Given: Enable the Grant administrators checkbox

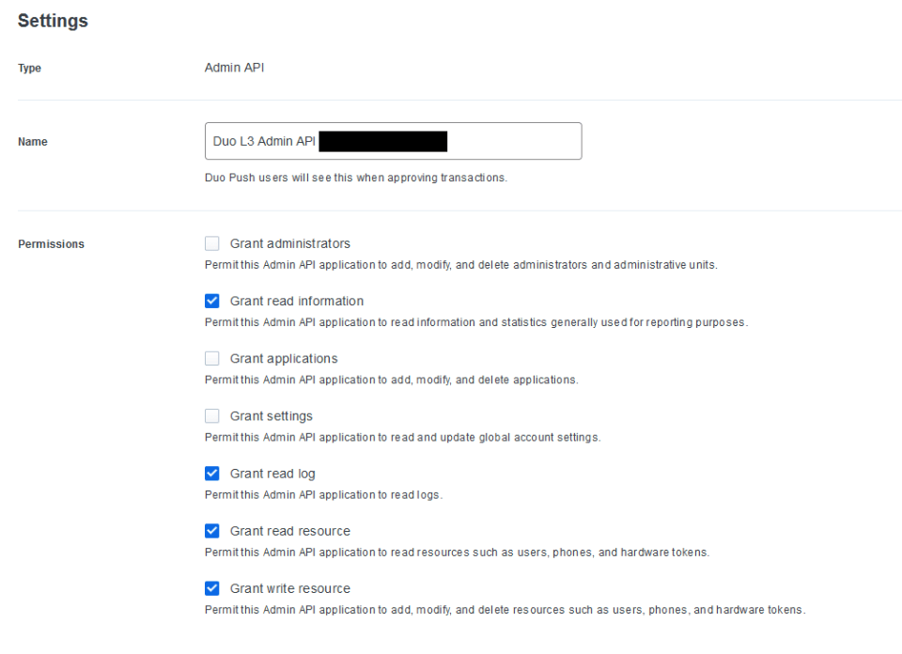Looking at the screenshot, I should (x=212, y=243).
